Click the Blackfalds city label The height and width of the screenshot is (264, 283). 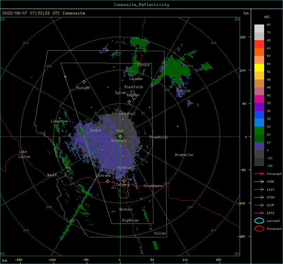(x=134, y=87)
